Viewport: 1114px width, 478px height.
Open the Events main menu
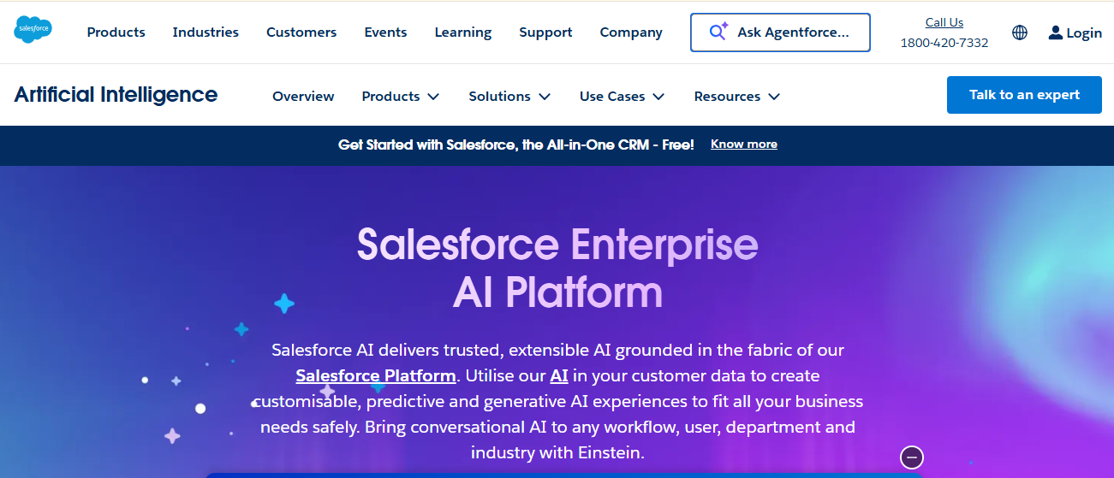(385, 32)
